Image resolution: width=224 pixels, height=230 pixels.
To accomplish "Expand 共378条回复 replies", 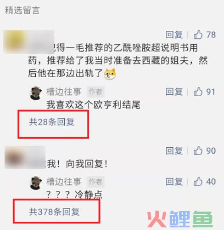I will coord(54,212).
